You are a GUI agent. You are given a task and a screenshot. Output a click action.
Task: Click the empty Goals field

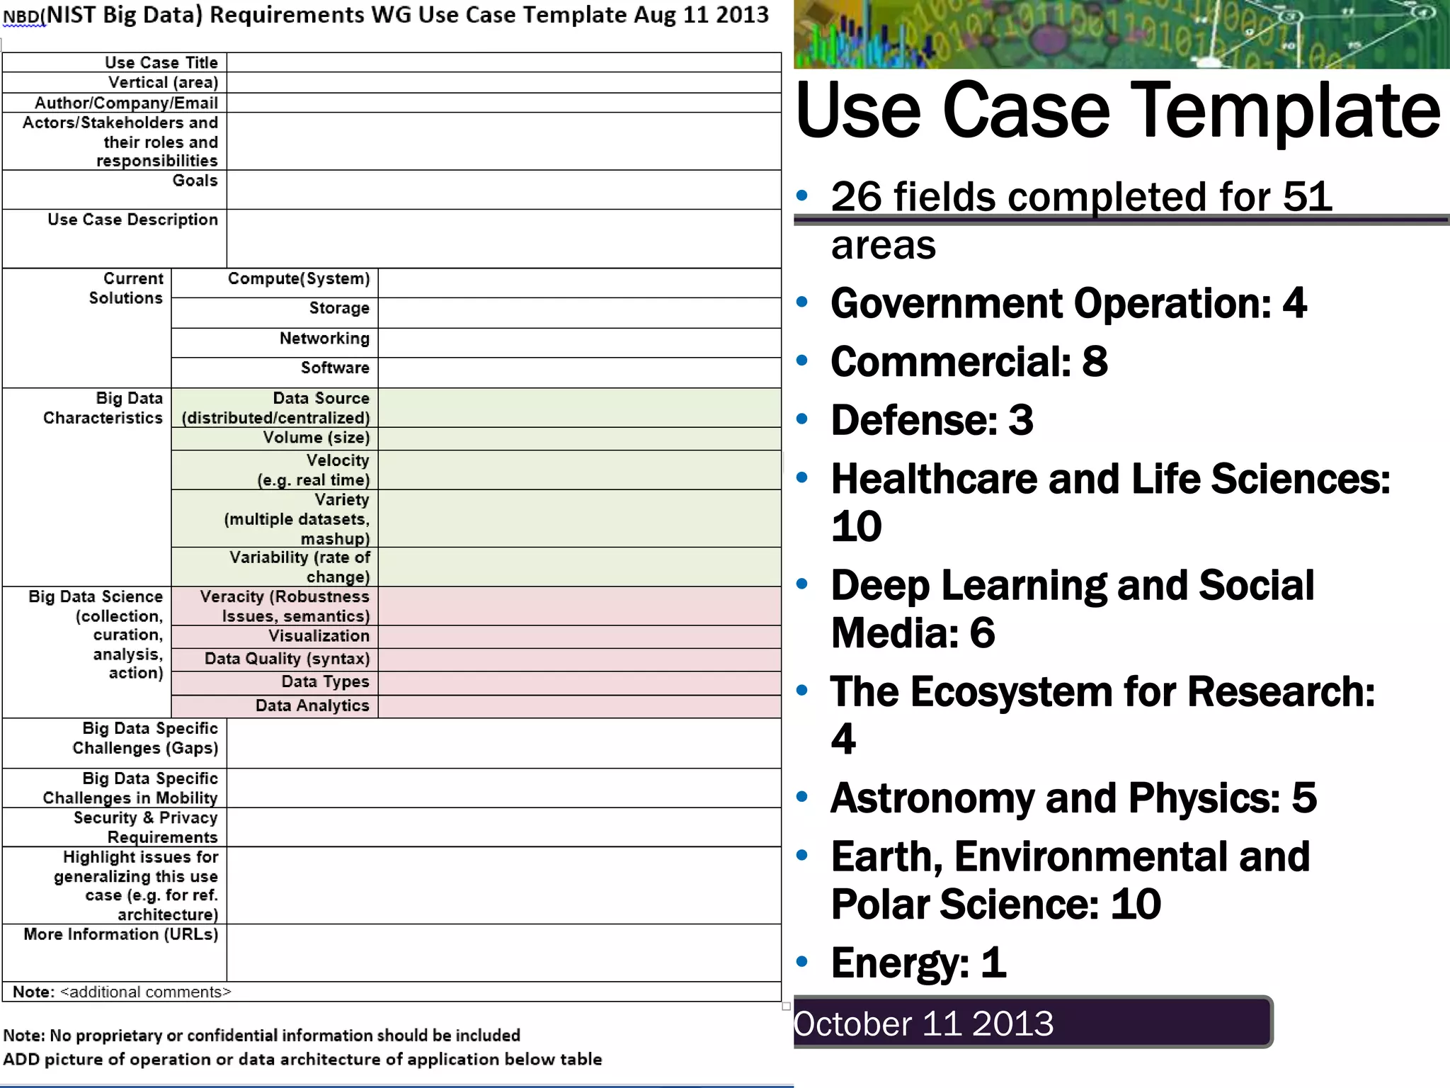click(503, 189)
